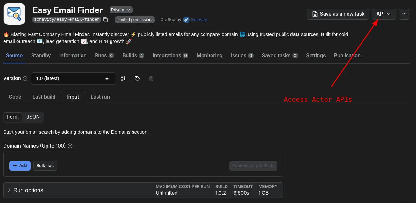
Task: Click the tag icon beside the version selector
Action: tap(137, 78)
